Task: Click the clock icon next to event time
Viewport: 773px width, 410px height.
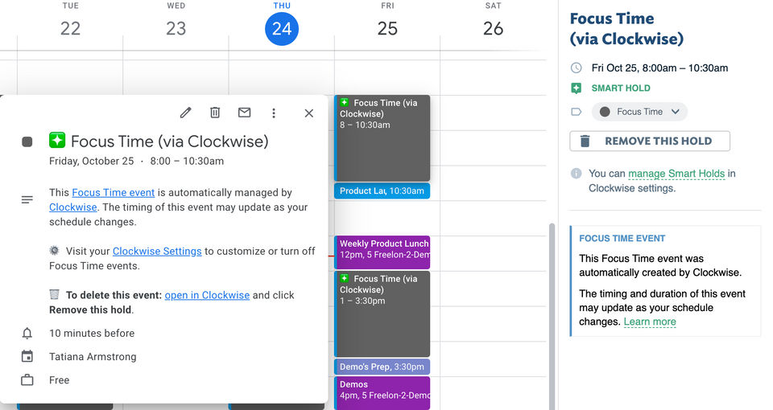Action: coord(576,68)
